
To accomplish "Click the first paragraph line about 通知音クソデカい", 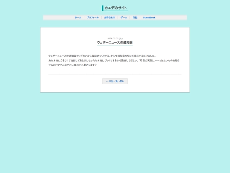I will pyautogui.click(x=102, y=56).
